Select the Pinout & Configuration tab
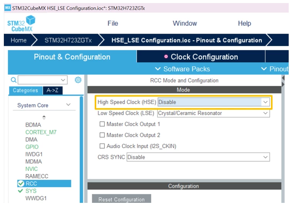 pyautogui.click(x=72, y=57)
